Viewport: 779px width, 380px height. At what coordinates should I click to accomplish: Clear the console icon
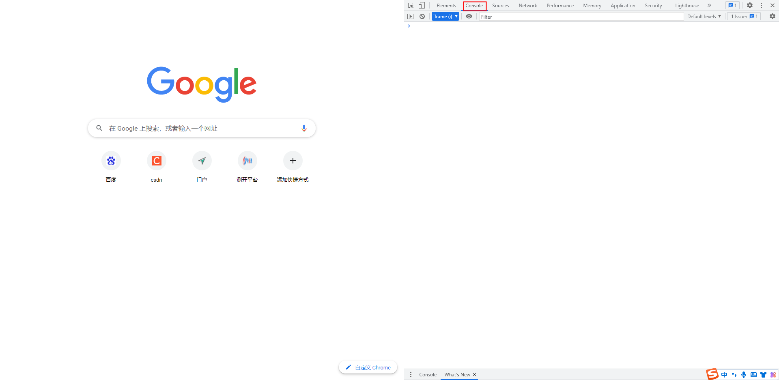point(422,17)
